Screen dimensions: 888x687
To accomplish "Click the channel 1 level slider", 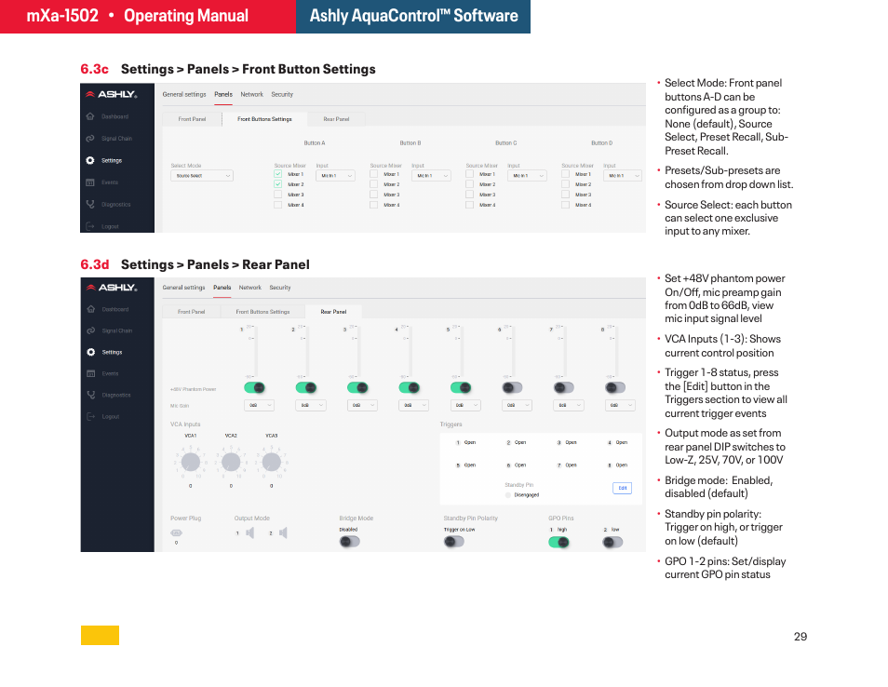I will 256,351.
